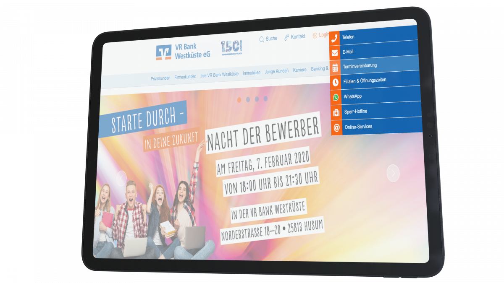Click the VR Bank Westküste eG logo
This screenshot has height=283, width=504.
click(x=183, y=51)
